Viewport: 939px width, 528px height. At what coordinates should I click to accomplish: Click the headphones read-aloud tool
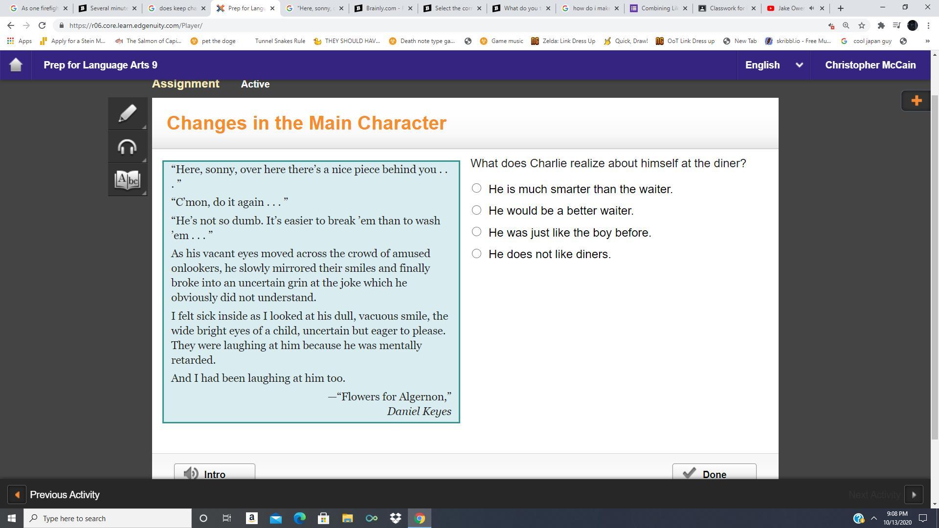127,147
